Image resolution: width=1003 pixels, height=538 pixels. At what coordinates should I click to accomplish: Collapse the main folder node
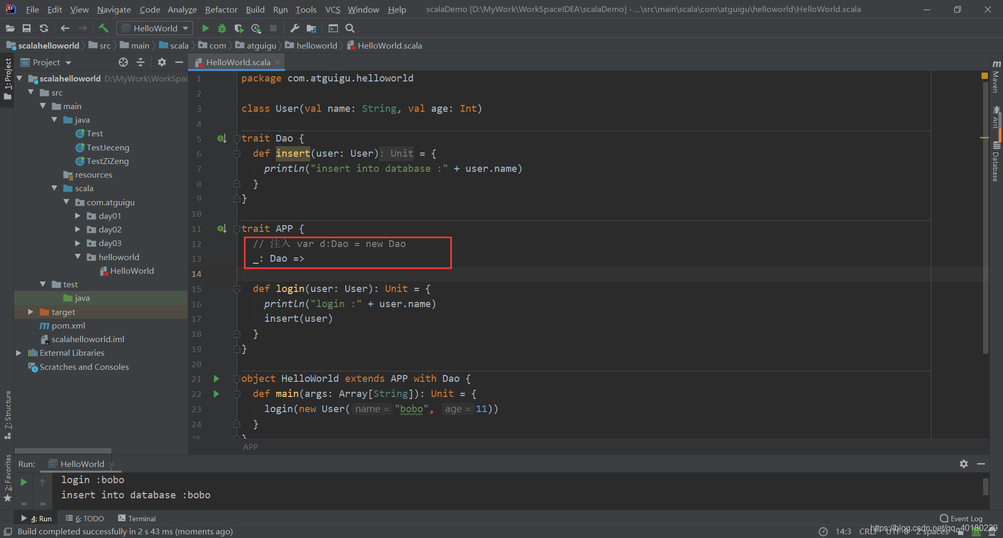coord(43,106)
